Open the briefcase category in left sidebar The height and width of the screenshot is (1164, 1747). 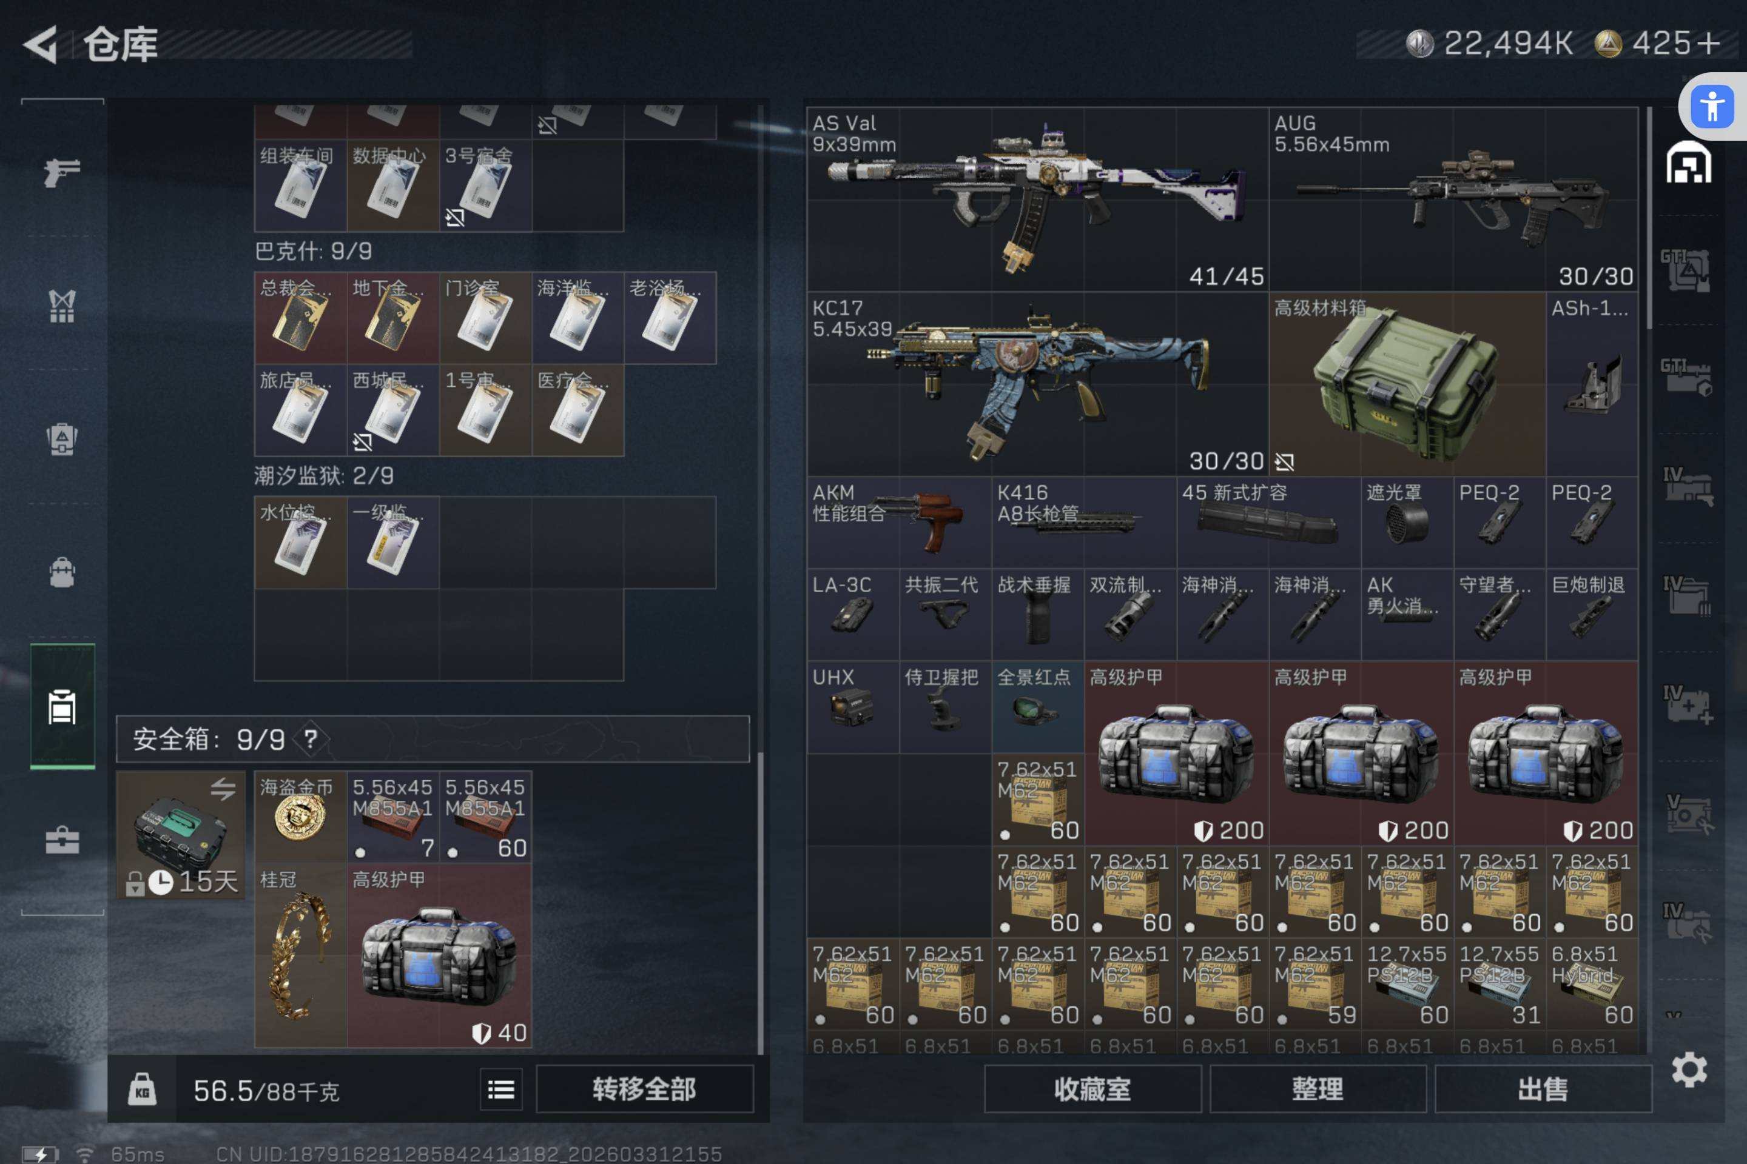(62, 840)
